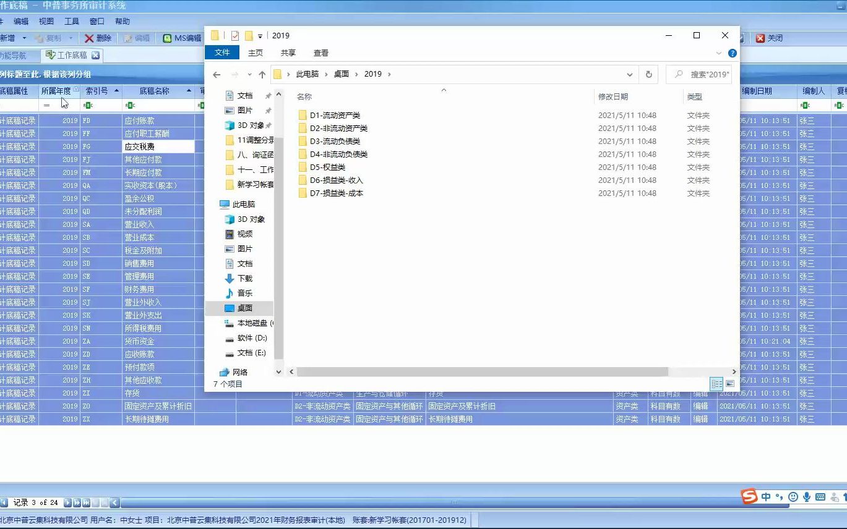Go back with Explorer's left arrow
Viewport: 847px width, 529px height.
coord(217,74)
